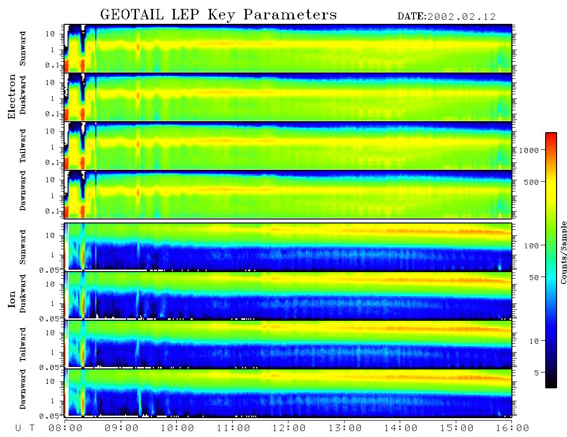Click the "16:00" time tick label
Image resolution: width=567 pixels, height=437 pixels.
[x=512, y=429]
